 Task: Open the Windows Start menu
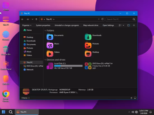(x=4, y=112)
